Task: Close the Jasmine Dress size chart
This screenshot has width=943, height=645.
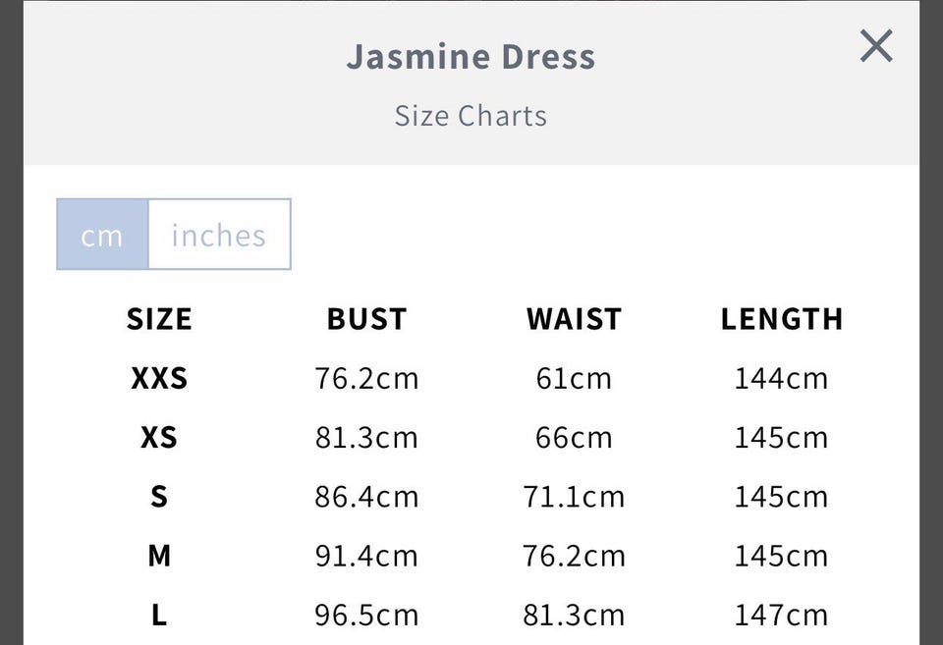Action: pyautogui.click(x=875, y=45)
